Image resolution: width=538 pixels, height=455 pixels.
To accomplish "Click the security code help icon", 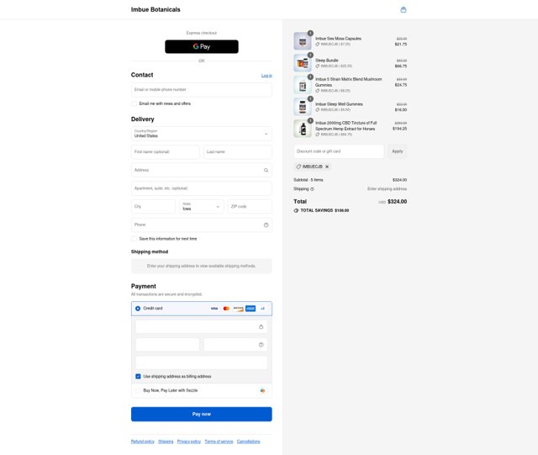I will coord(261,345).
